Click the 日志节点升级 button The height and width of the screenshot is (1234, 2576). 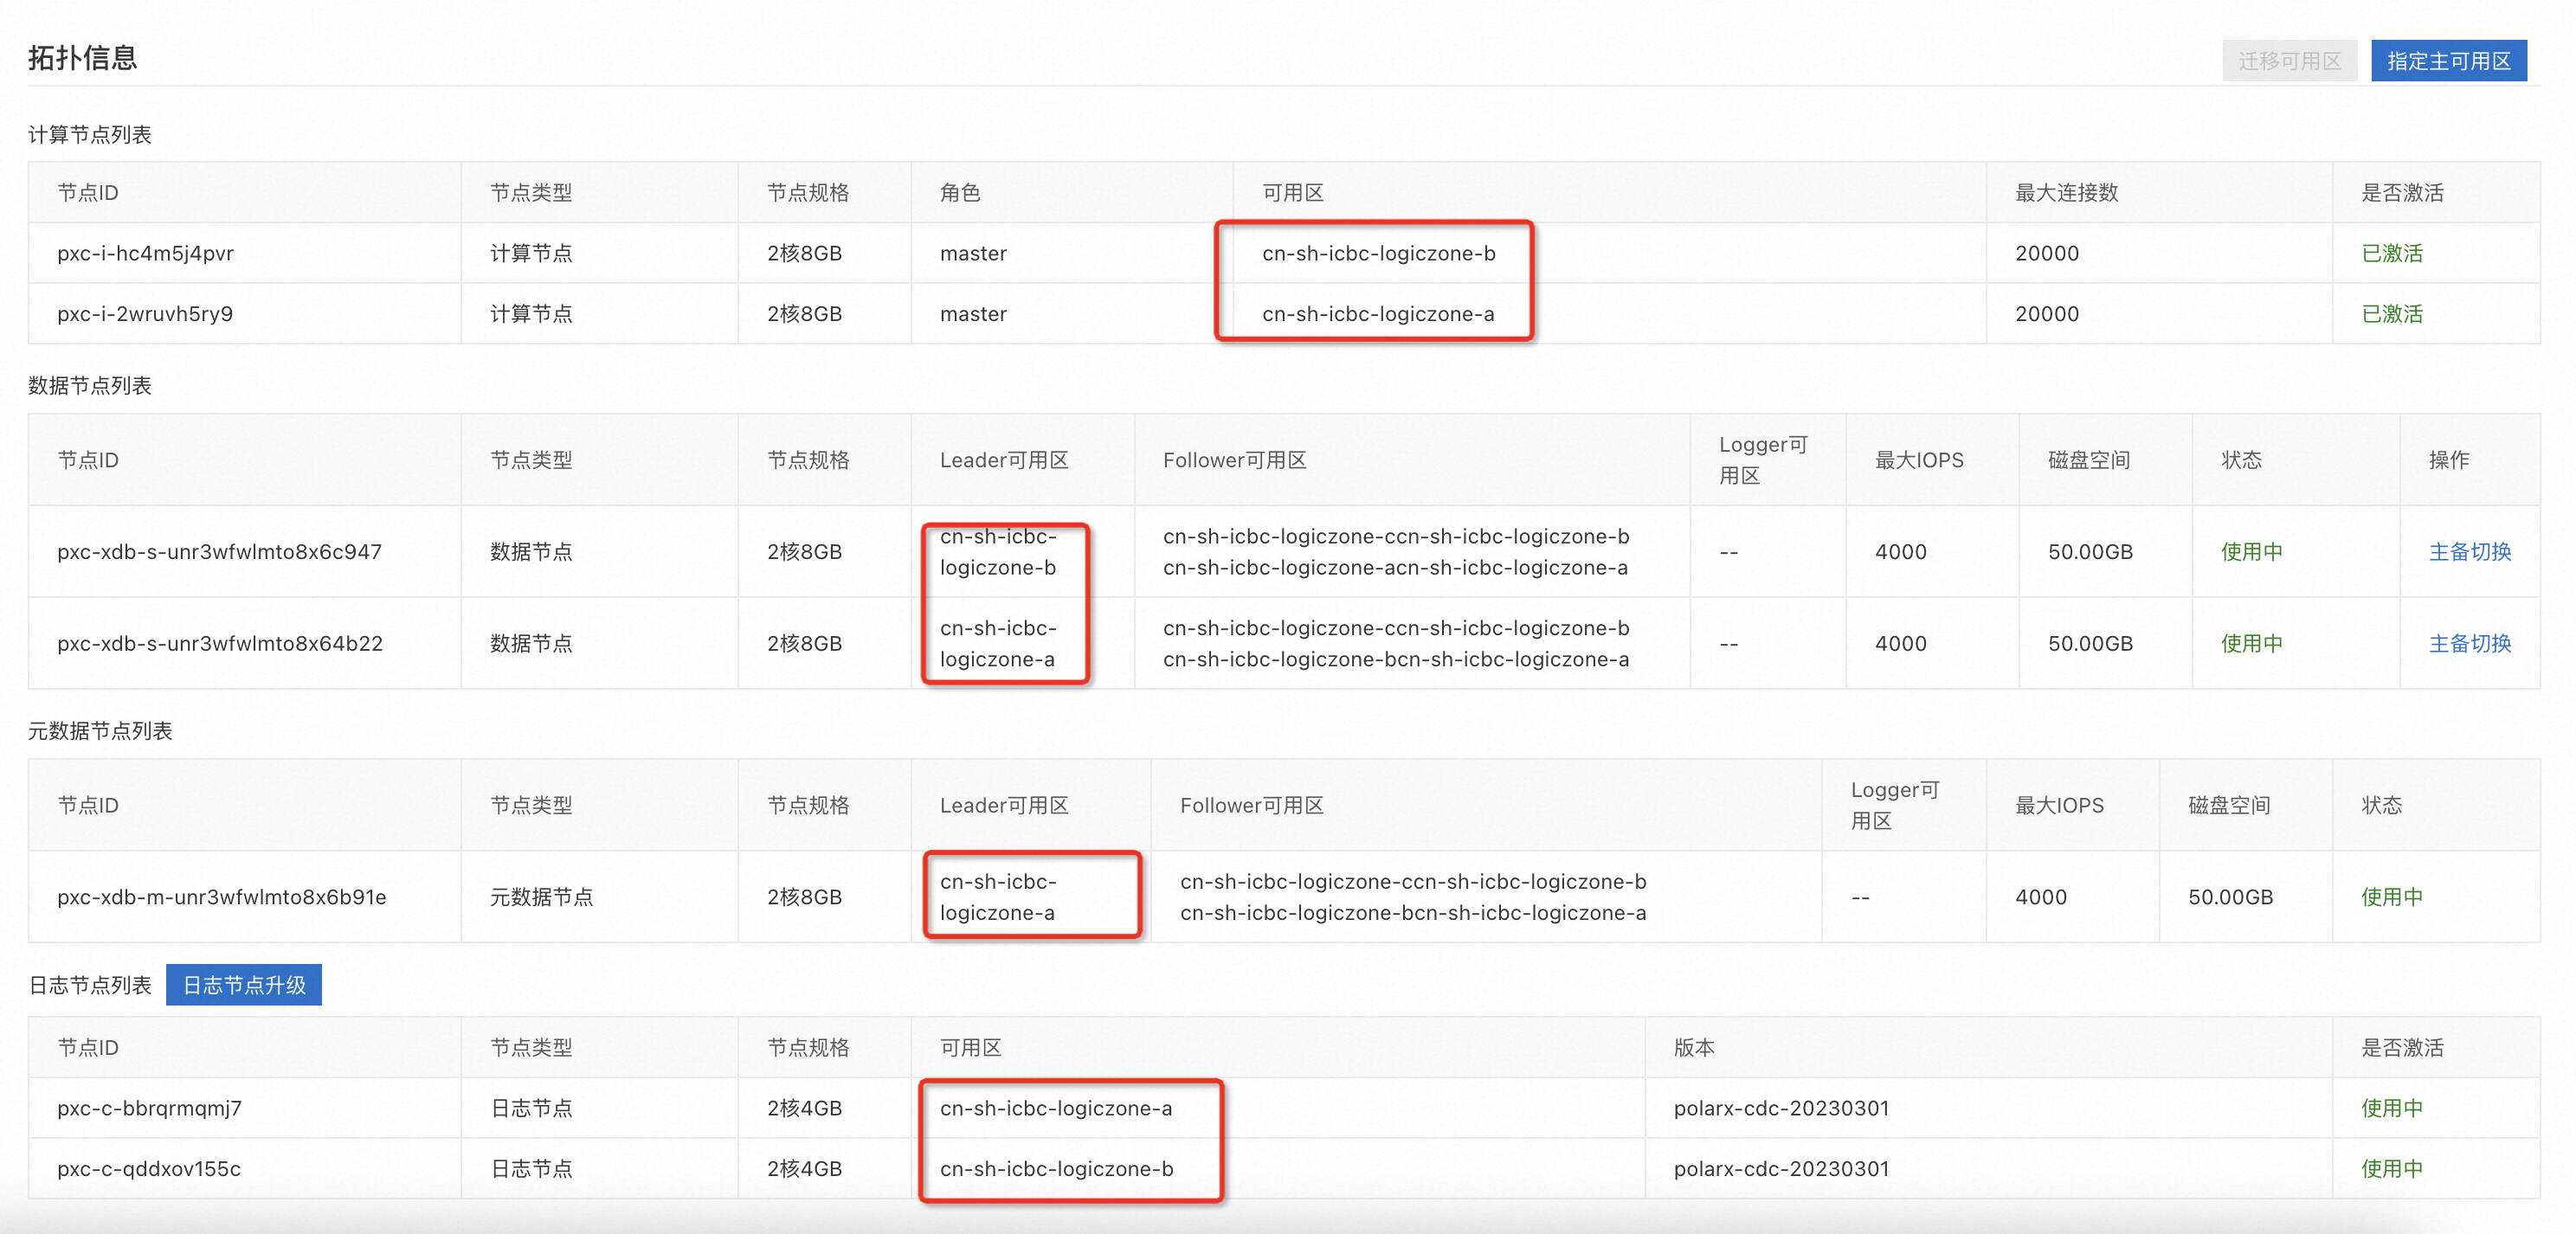click(x=244, y=985)
